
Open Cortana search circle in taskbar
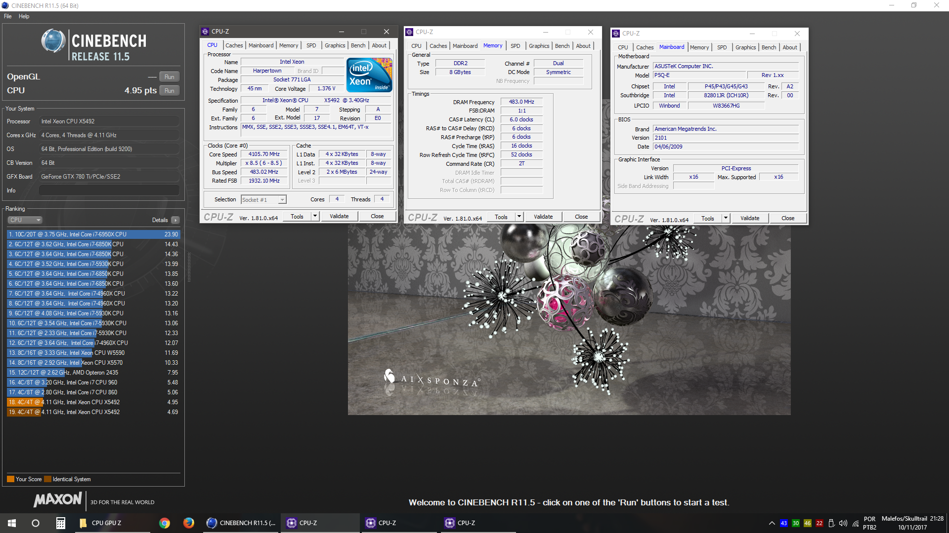pyautogui.click(x=36, y=523)
